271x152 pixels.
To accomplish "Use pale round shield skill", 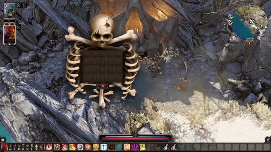I will pos(80,147).
